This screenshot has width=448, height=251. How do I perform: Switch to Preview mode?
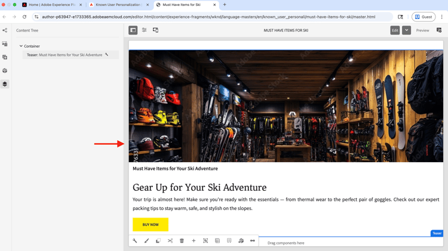(422, 30)
